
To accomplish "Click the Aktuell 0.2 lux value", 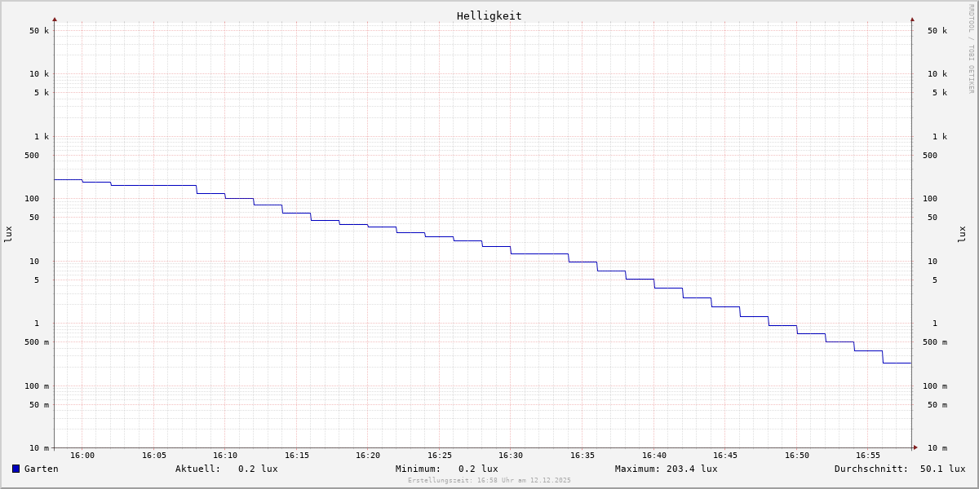I will 258,469.
